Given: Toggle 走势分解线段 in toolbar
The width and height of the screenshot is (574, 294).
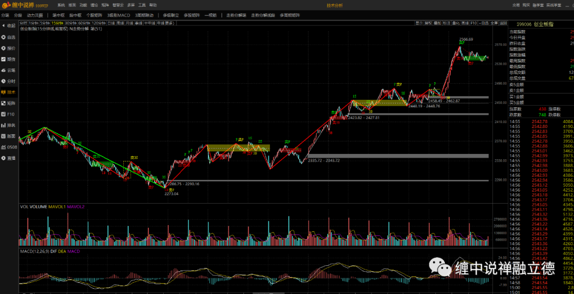Looking at the screenshot, I should [x=263, y=15].
